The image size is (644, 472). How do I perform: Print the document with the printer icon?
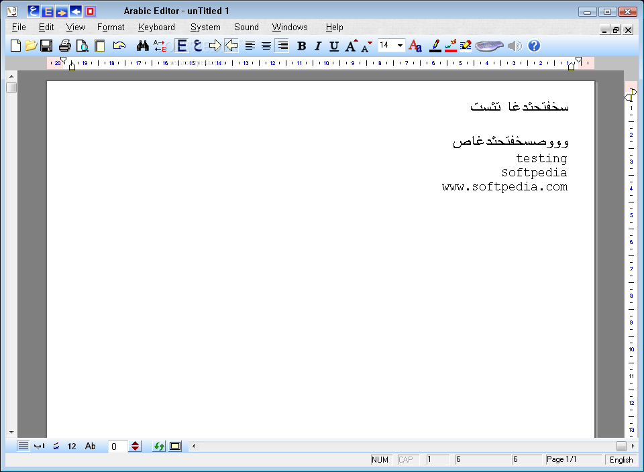tap(64, 46)
